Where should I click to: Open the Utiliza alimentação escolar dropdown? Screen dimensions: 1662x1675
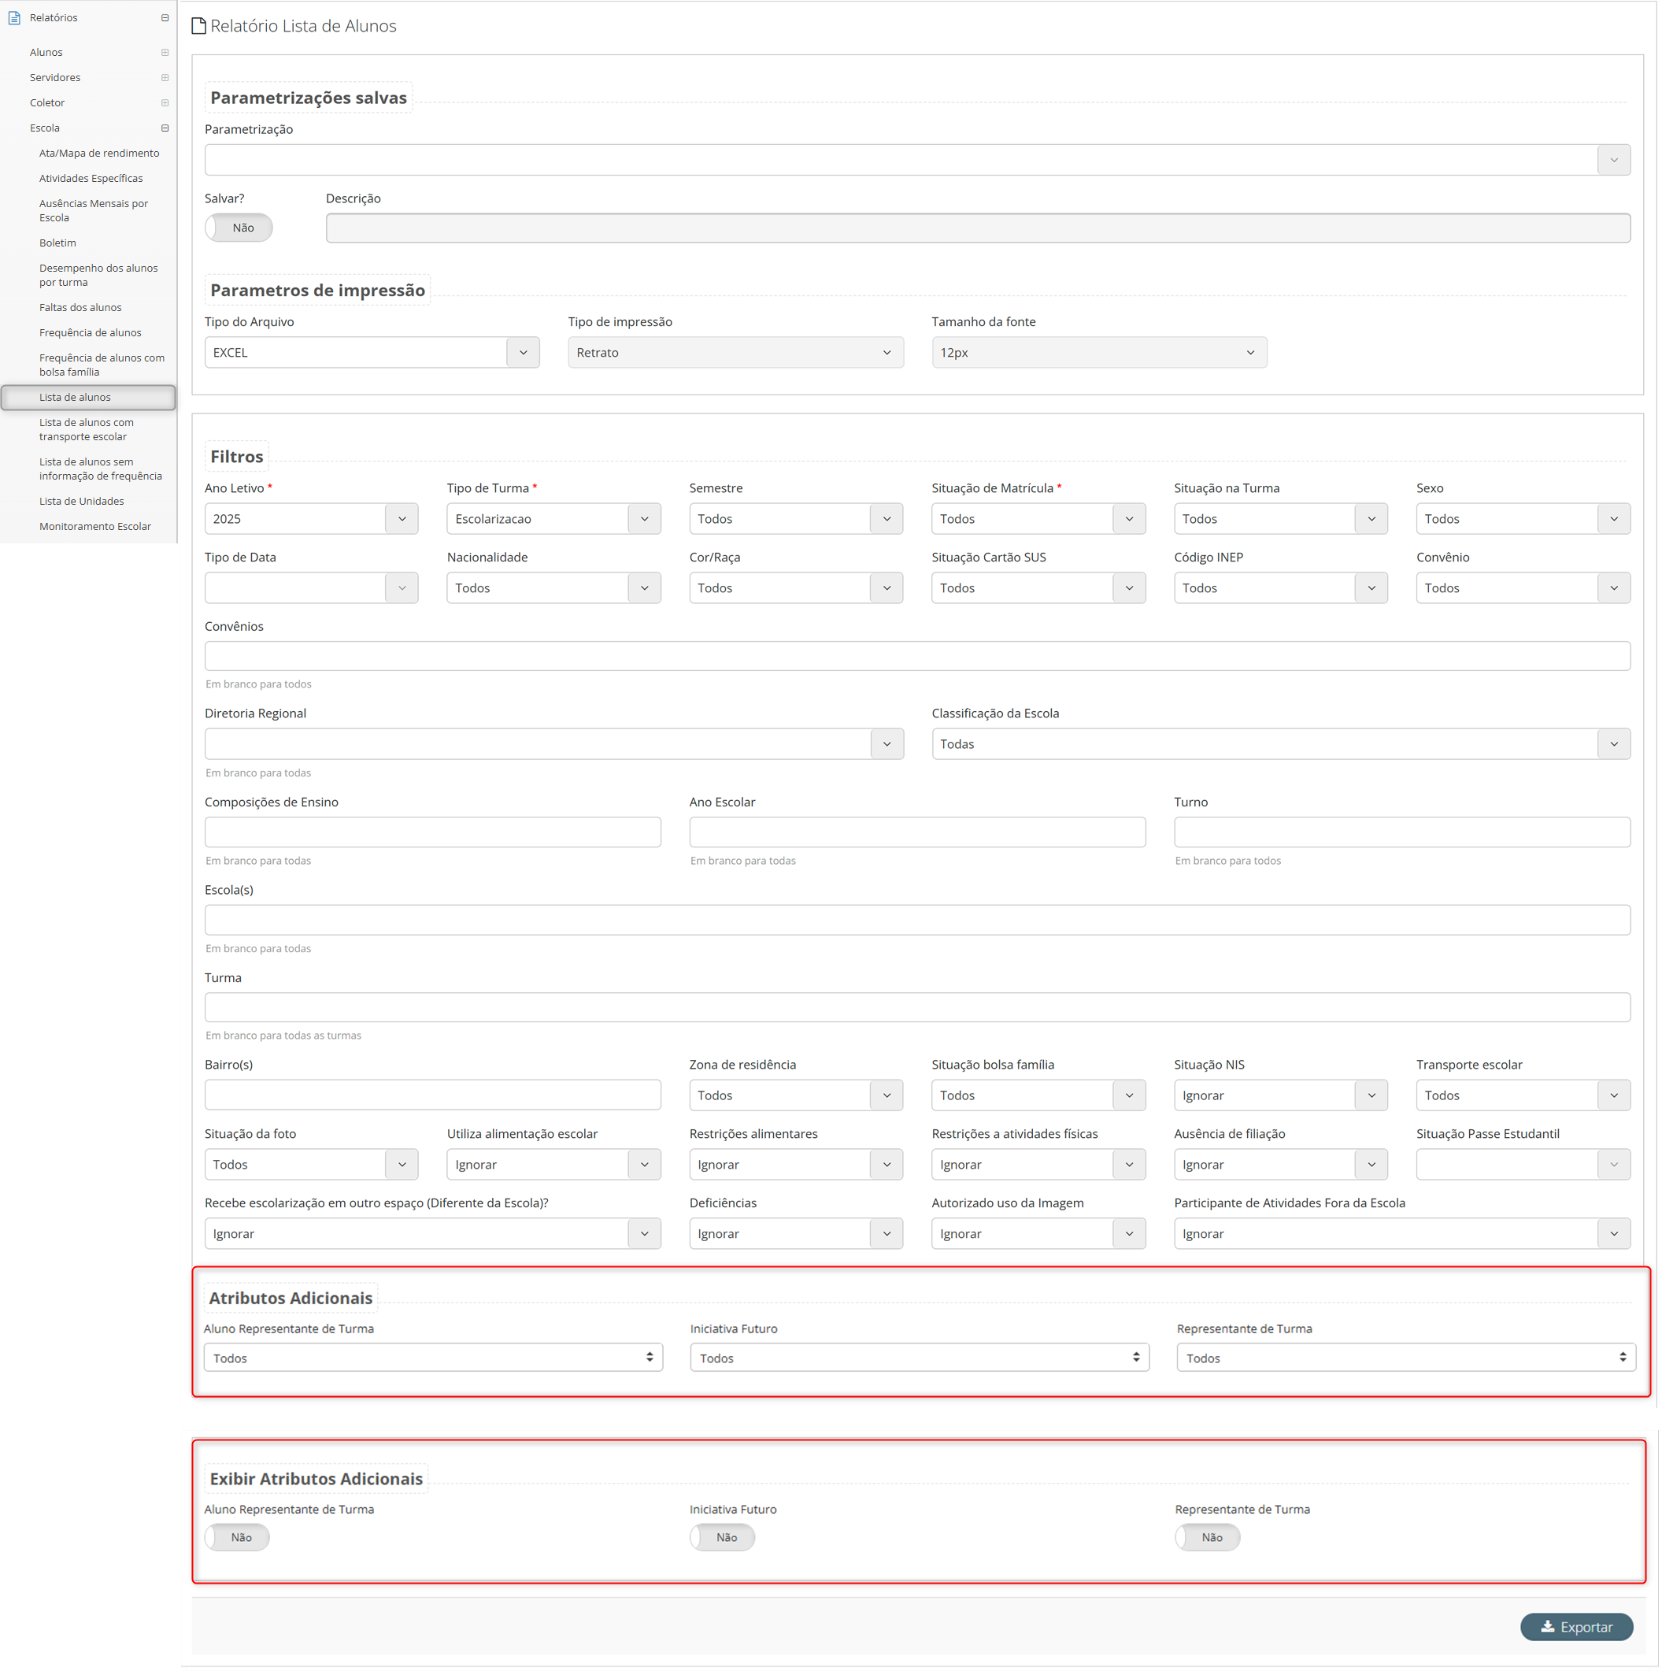554,1165
